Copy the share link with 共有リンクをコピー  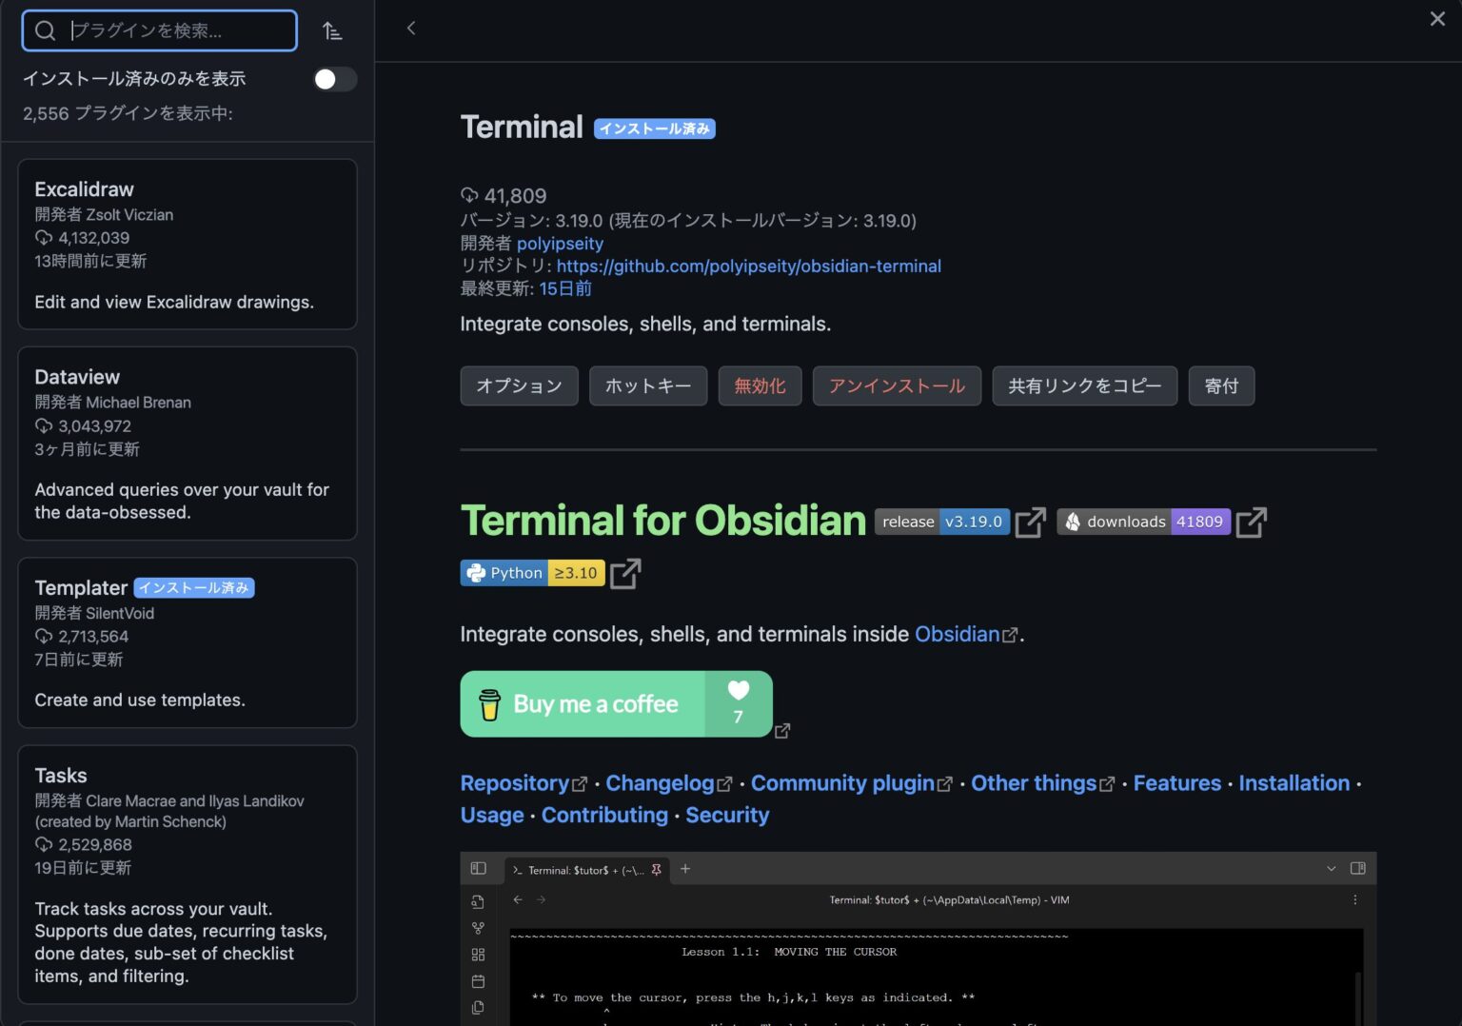coord(1084,385)
